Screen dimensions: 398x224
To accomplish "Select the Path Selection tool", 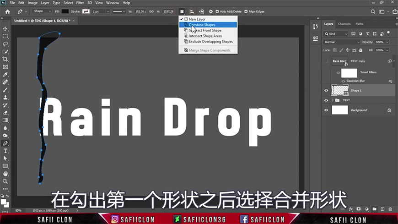I will pos(5,158).
